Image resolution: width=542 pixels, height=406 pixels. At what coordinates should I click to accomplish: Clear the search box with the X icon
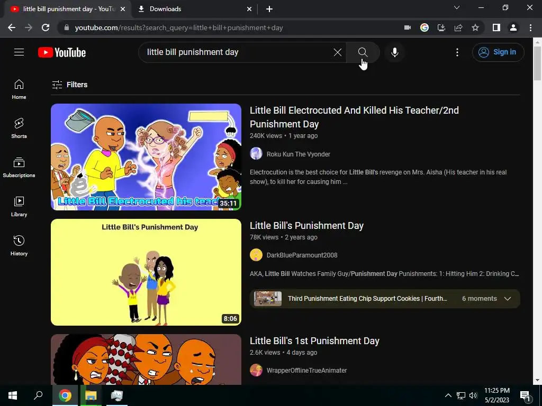click(337, 52)
